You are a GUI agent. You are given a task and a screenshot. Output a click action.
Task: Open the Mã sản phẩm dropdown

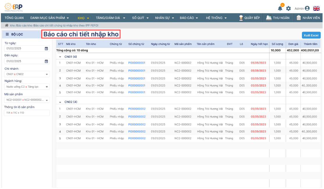tap(47, 100)
